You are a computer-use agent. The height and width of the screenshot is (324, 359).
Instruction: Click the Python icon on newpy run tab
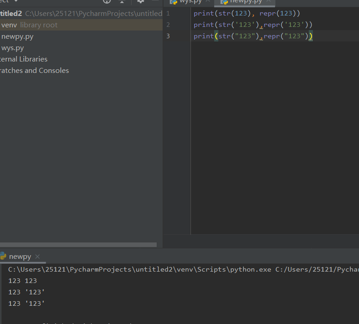click(x=3, y=256)
